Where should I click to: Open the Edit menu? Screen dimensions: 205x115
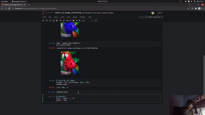click(x=50, y=17)
